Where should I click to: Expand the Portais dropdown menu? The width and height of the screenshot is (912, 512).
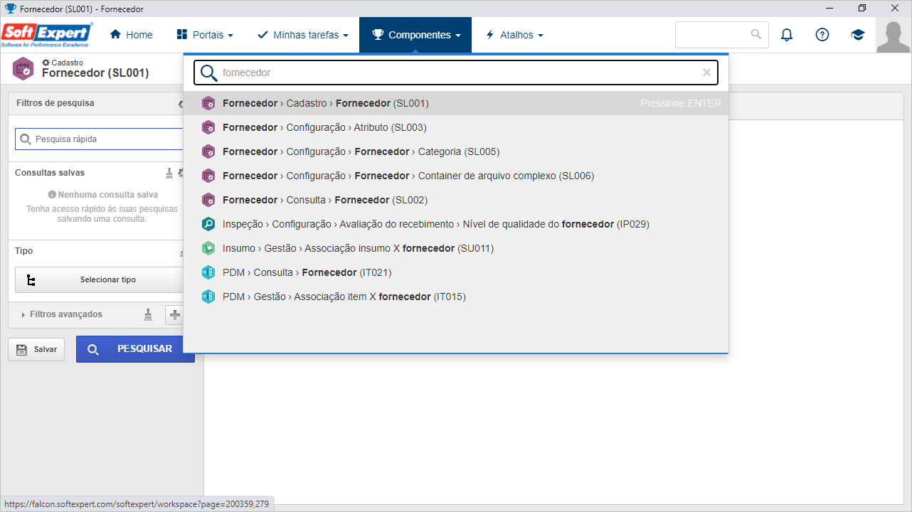pyautogui.click(x=205, y=35)
